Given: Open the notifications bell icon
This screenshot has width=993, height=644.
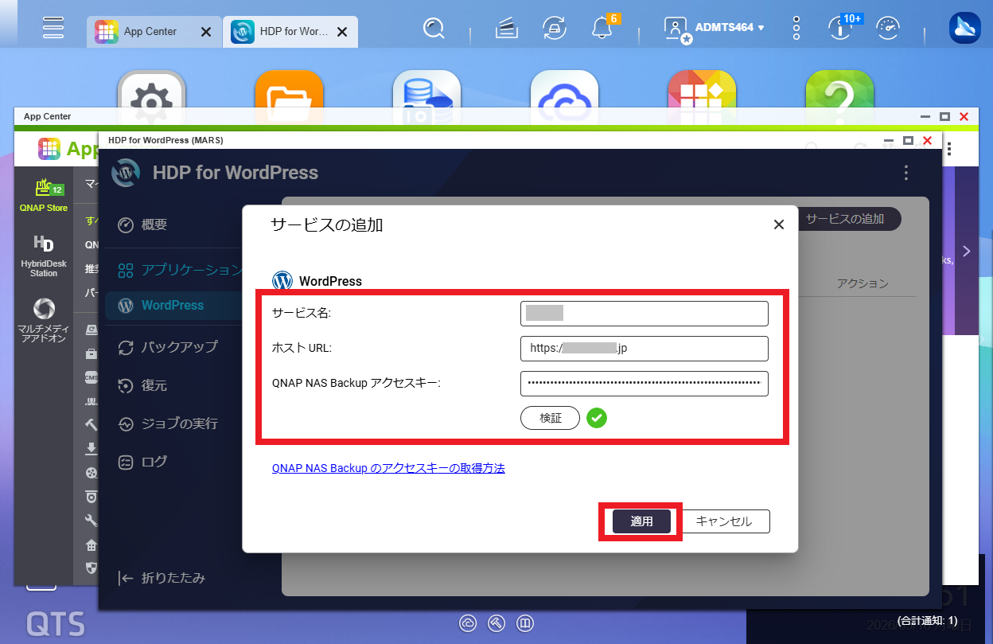Looking at the screenshot, I should point(602,29).
